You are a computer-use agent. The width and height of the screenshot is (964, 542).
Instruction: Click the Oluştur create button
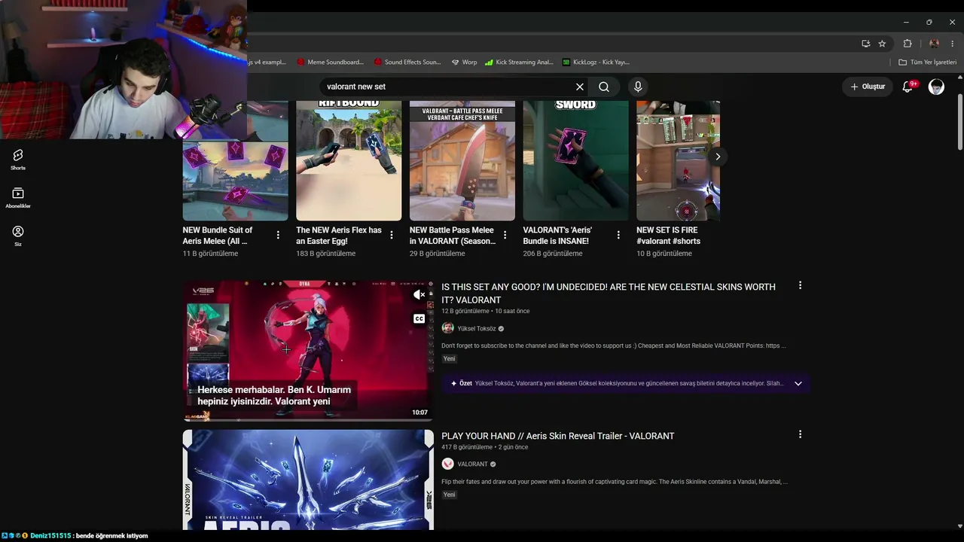point(868,87)
